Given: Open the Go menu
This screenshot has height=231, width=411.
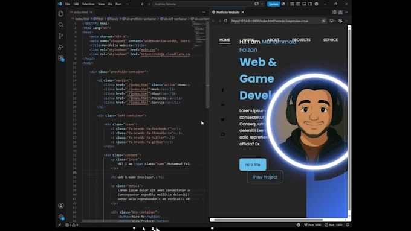Looking at the screenshot, I should [x=110, y=4].
